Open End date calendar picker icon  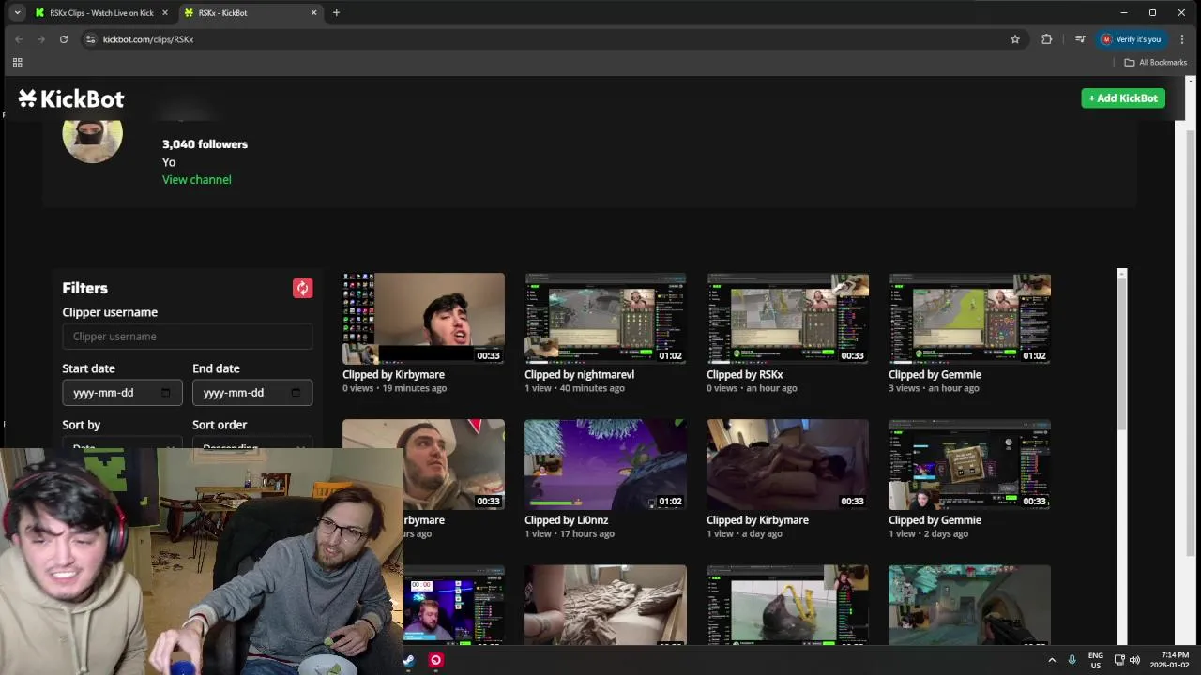296,393
